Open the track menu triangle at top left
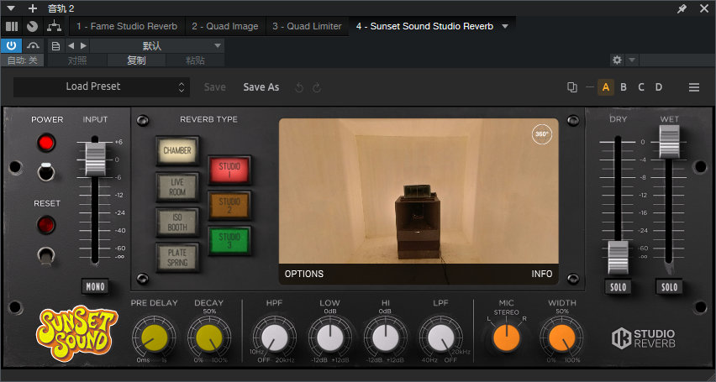The width and height of the screenshot is (716, 382). [x=11, y=8]
